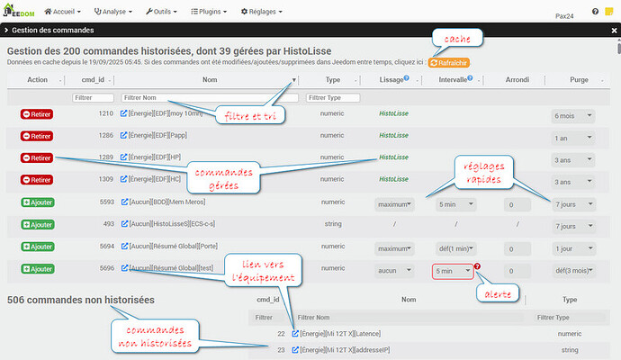Click the cmd_id filter field
Screen dimensions: 621x360
point(93,98)
